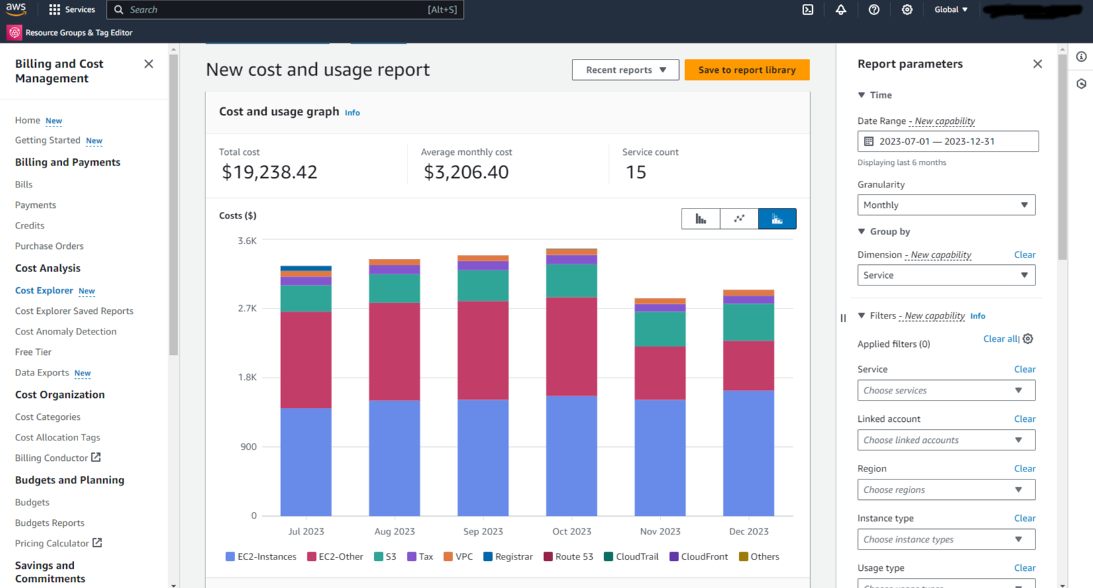Switch chart to line style
The height and width of the screenshot is (588, 1093).
pos(739,219)
